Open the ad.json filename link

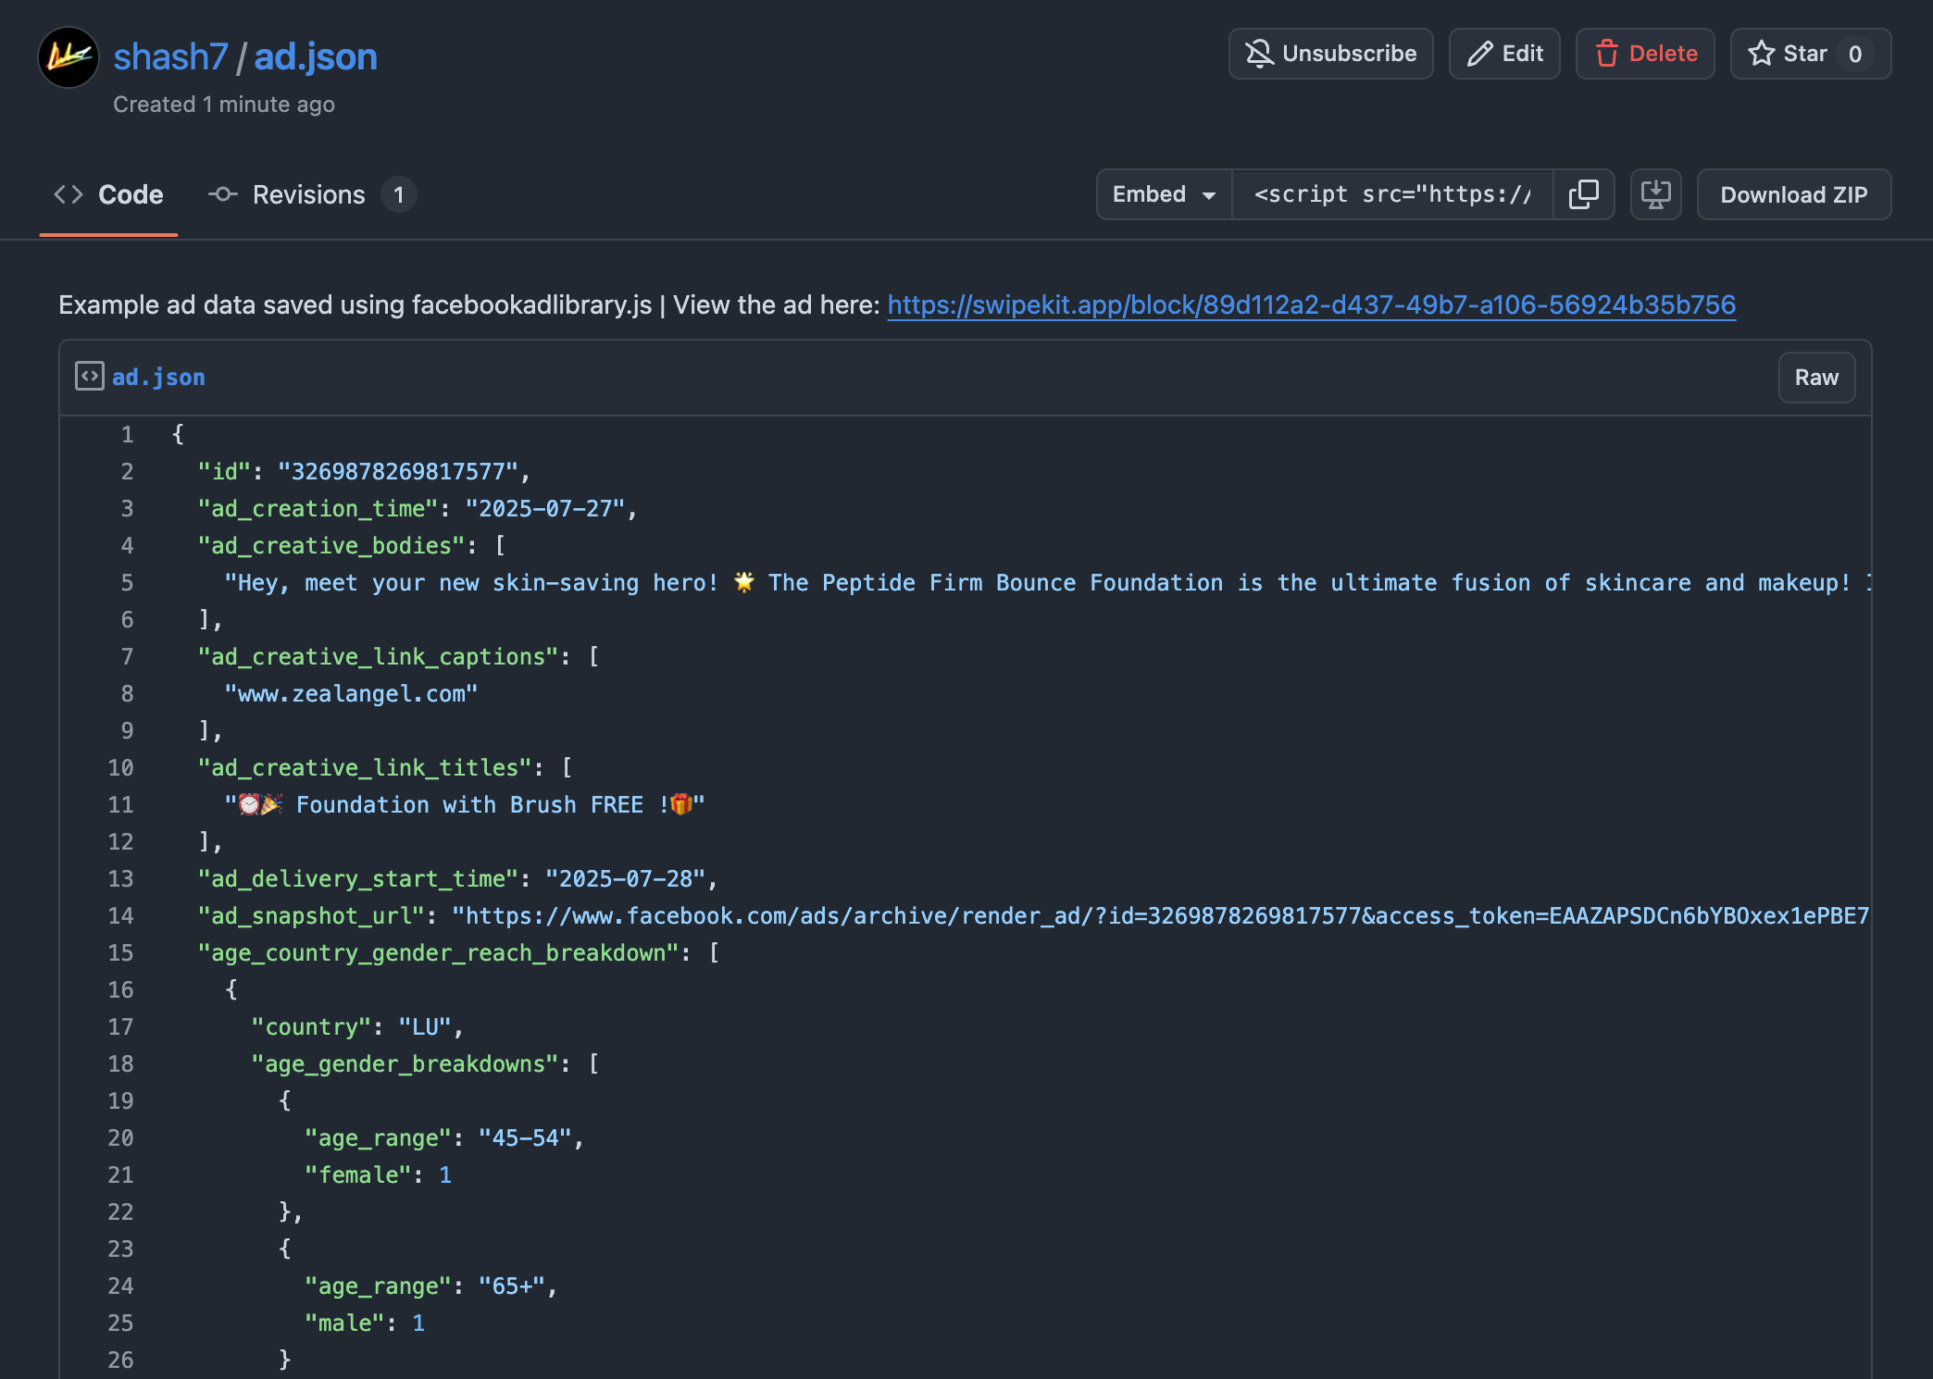coord(158,377)
